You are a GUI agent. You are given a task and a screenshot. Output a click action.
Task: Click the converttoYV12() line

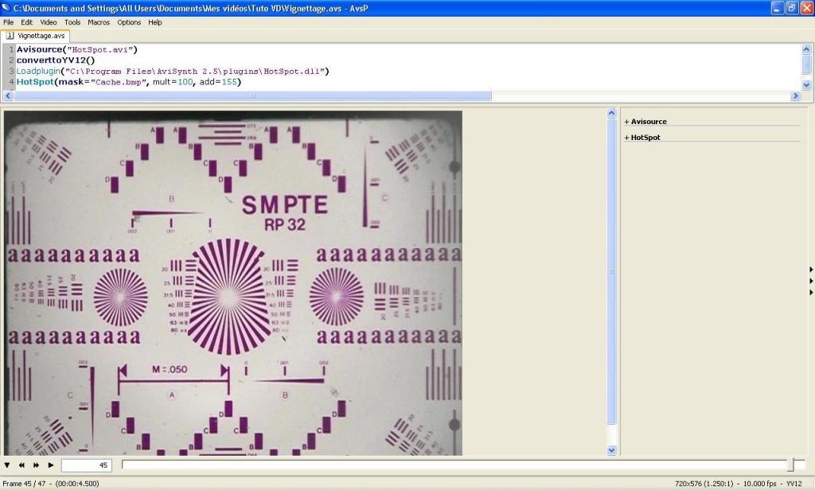point(56,60)
